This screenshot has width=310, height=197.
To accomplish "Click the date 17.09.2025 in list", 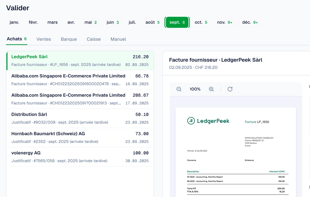I will tap(137, 103).
